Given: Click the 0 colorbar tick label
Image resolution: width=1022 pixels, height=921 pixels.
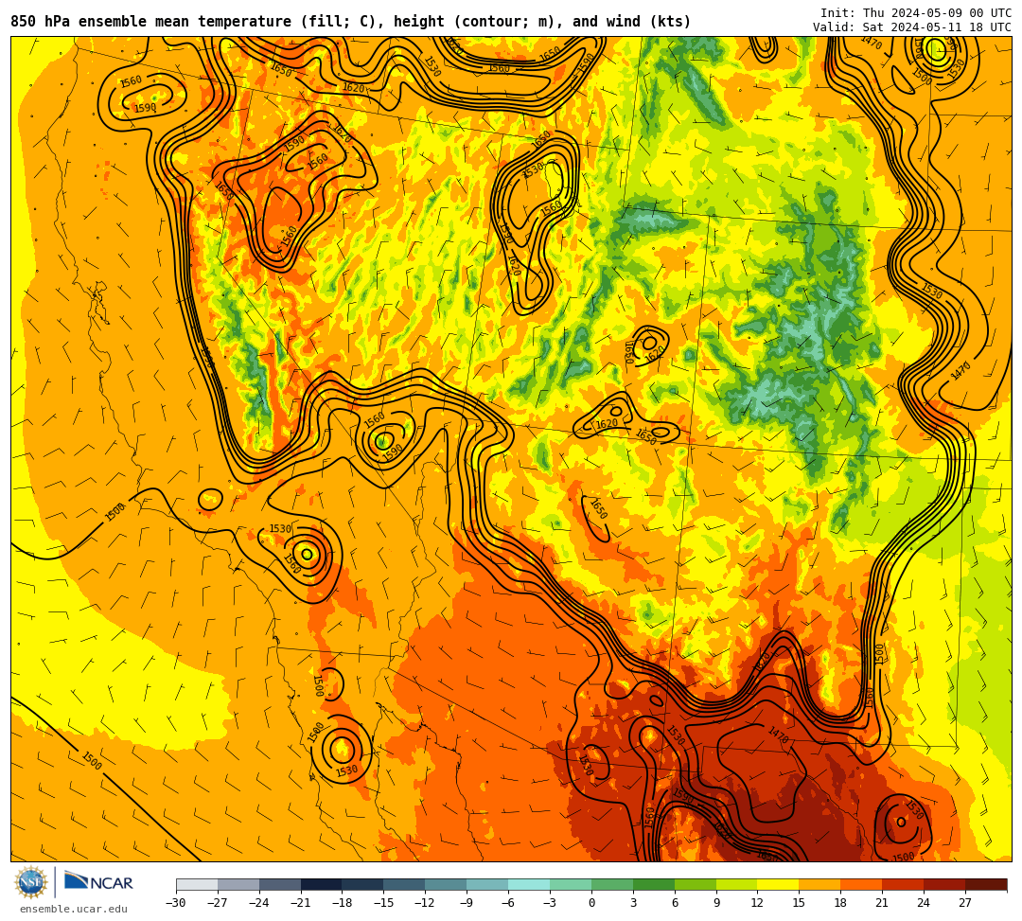Looking at the screenshot, I should [591, 903].
